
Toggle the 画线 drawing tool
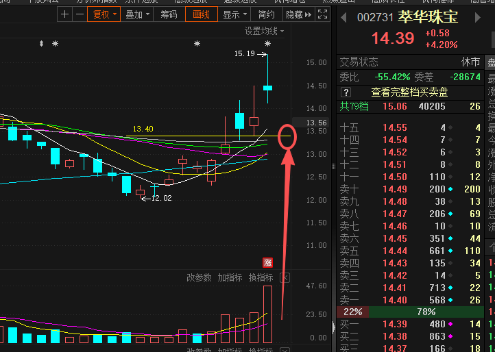202,14
